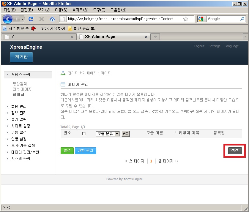Open the Google search engine selector
Screen dimensions: 249x212
click(202, 19)
